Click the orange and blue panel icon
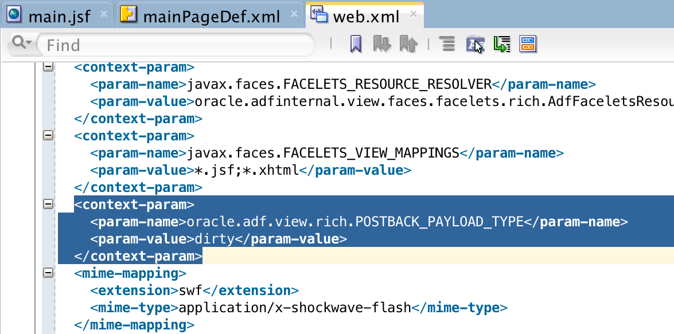Viewport: 674px width, 334px height. point(528,44)
